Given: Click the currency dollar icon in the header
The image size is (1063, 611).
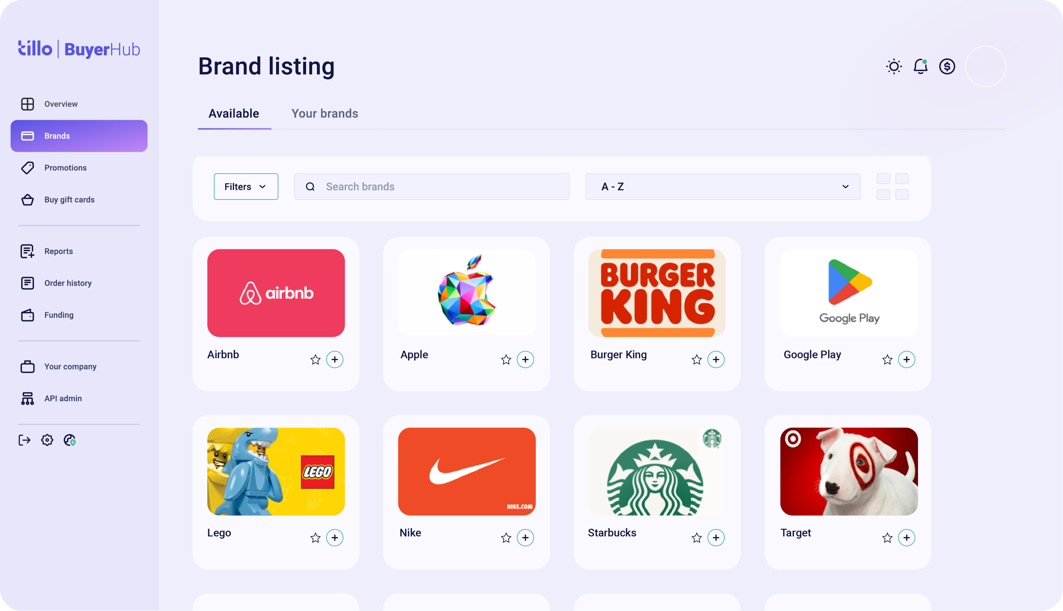Looking at the screenshot, I should (x=947, y=66).
